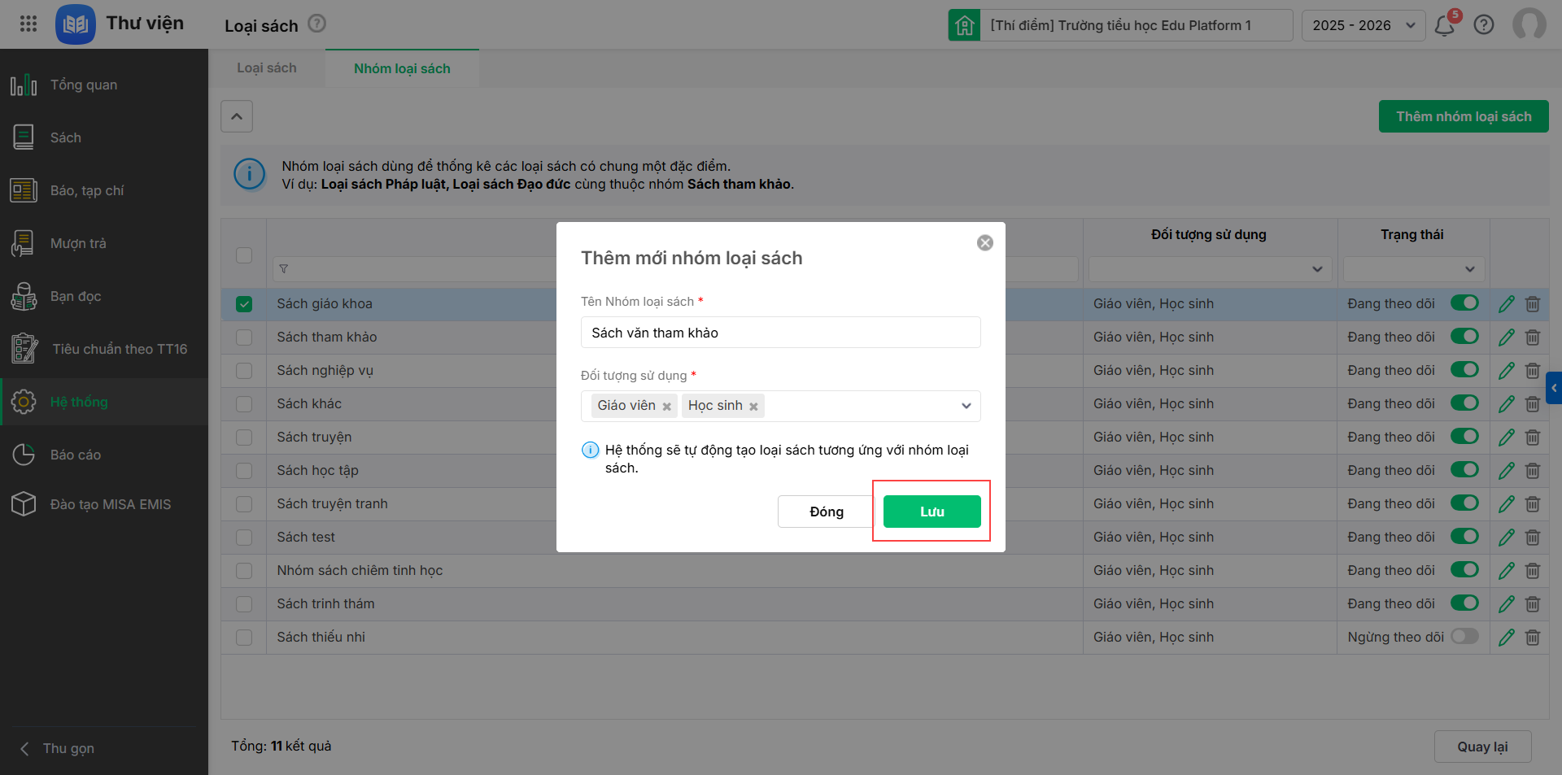The height and width of the screenshot is (775, 1562).
Task: Close the Thêm mới nhóm loại sách dialog
Action: pos(984,243)
